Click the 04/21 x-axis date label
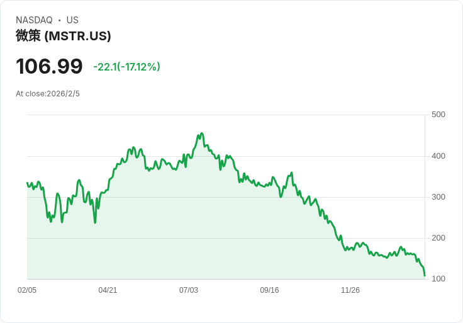 [x=108, y=290]
